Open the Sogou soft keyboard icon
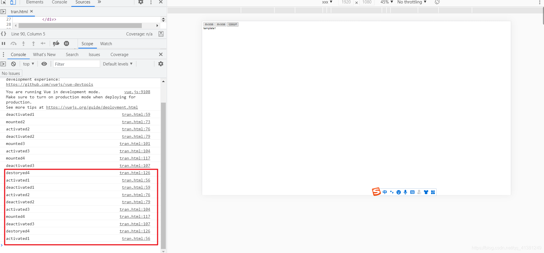The width and height of the screenshot is (544, 253). (x=412, y=192)
